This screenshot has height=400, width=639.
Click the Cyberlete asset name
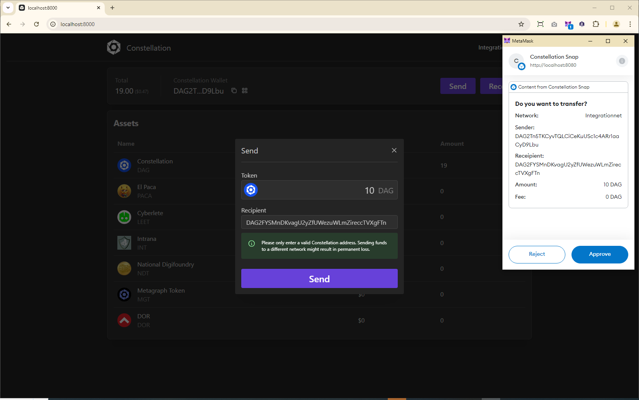pyautogui.click(x=150, y=213)
